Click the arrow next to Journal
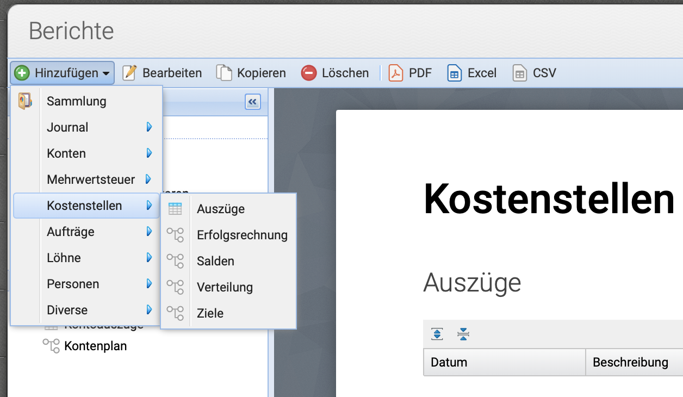 [149, 127]
